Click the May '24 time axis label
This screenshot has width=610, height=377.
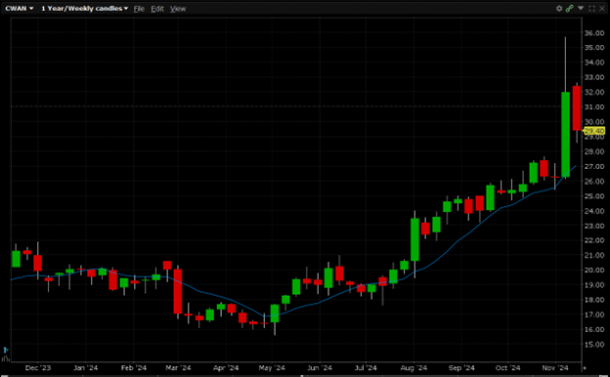[272, 367]
